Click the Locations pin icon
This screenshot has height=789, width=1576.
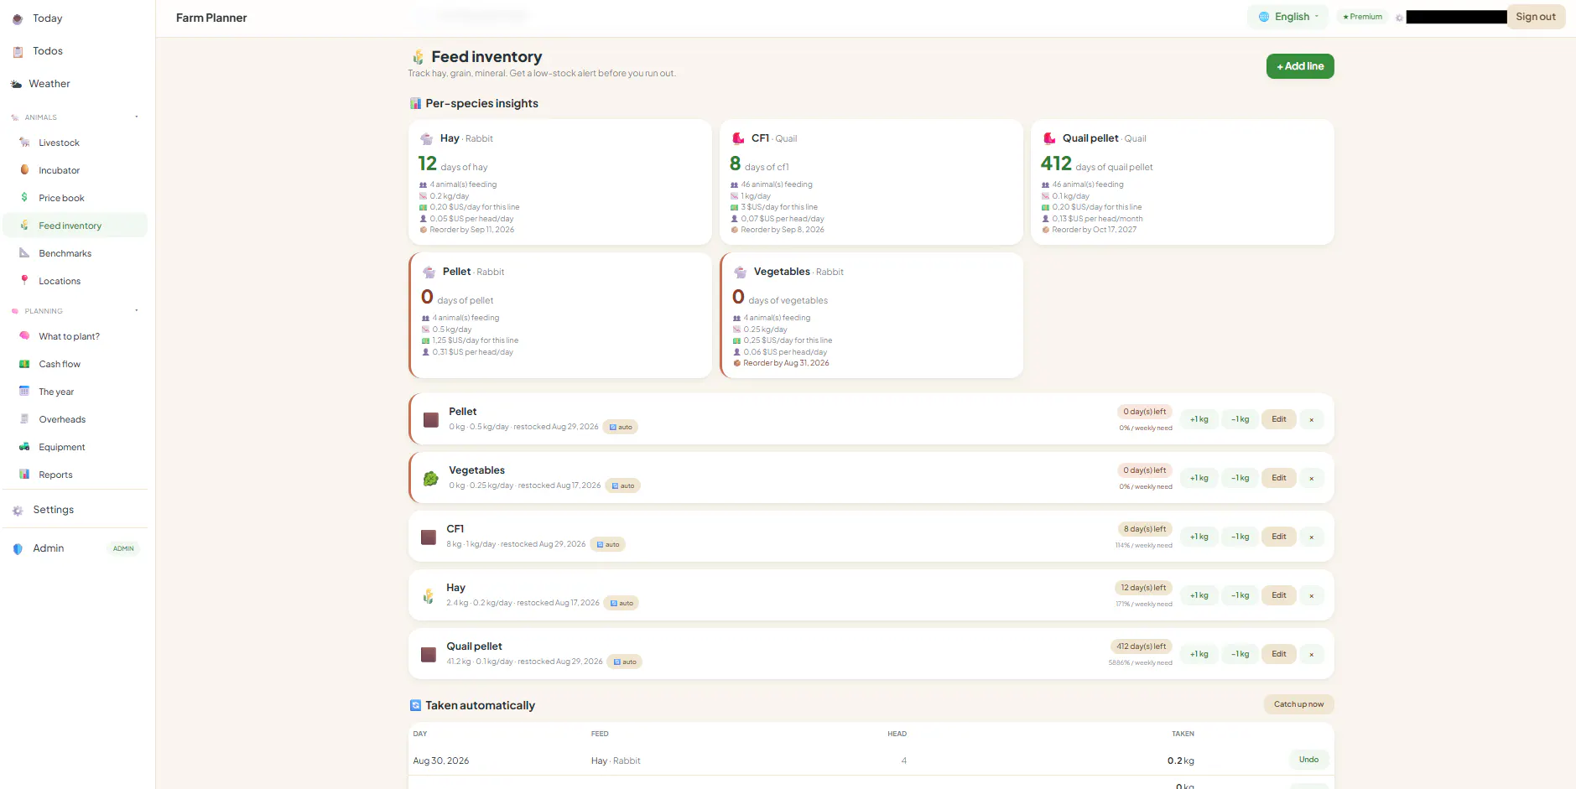24,281
